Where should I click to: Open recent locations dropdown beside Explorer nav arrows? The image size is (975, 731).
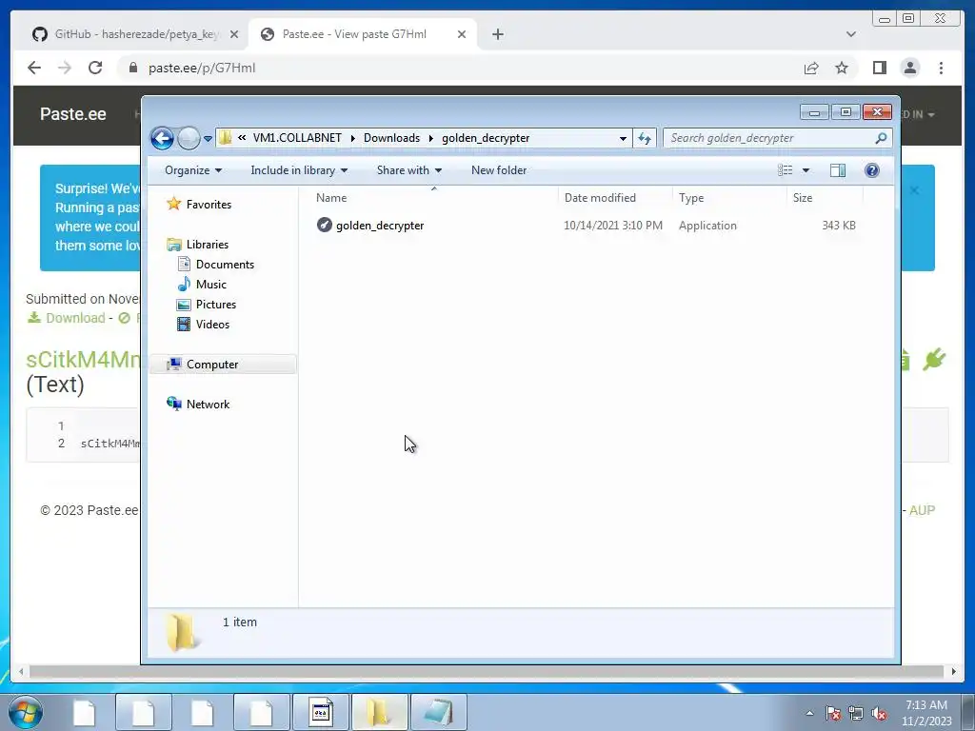point(208,139)
